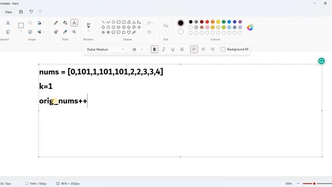Click the zoom out minus button
The width and height of the screenshot is (332, 187).
pyautogui.click(x=298, y=183)
